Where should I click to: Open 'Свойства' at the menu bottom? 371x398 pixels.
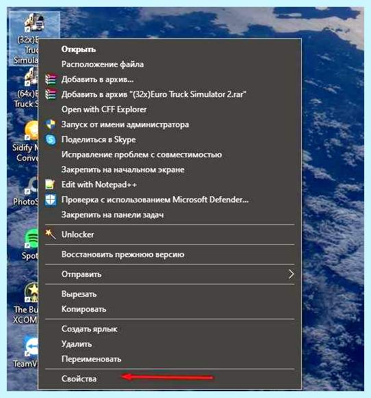(79, 379)
